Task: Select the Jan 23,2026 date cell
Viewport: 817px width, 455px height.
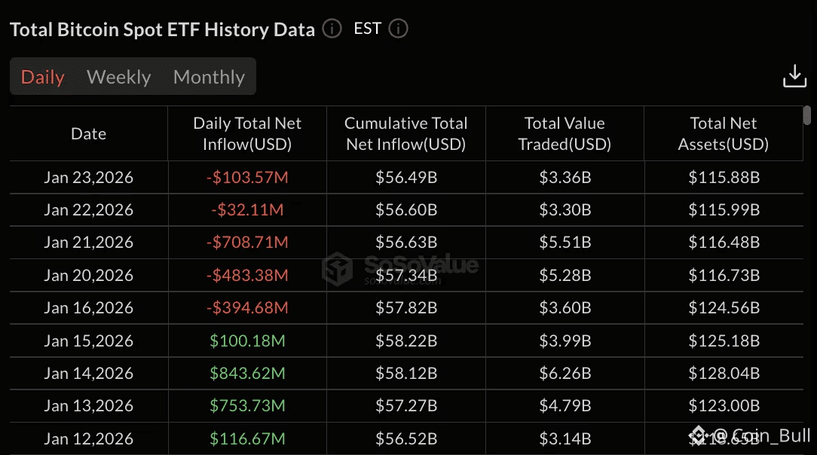Action: pos(88,178)
